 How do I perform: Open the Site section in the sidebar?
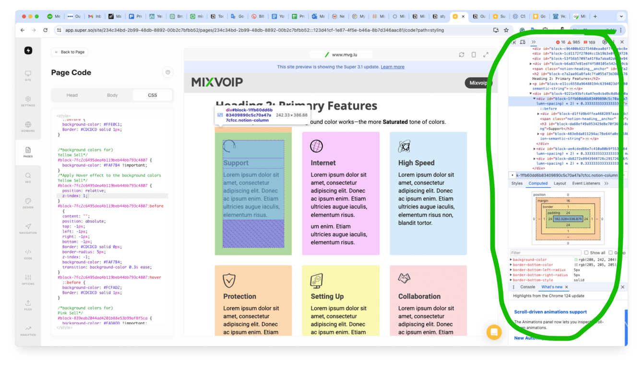(28, 76)
